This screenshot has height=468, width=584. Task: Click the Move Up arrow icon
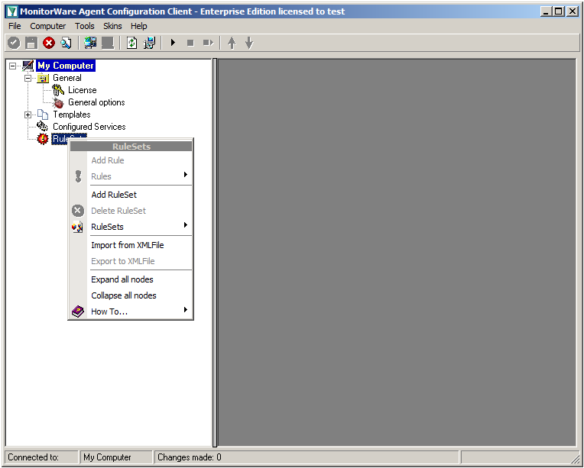tap(232, 43)
